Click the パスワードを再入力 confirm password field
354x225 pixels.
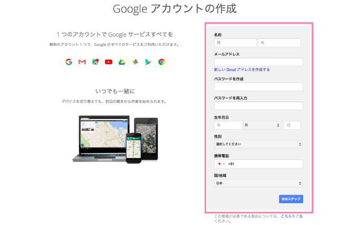(x=258, y=106)
